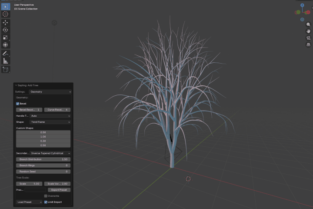Open the Shape Tend Flame dropdown
This screenshot has width=313, height=209.
(50, 122)
